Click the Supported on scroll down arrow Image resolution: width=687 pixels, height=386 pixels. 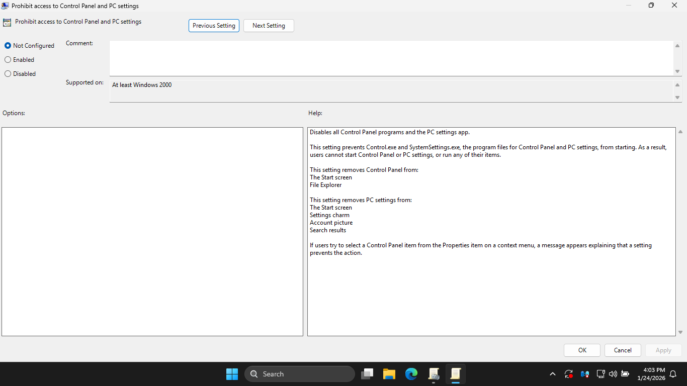coord(677,98)
